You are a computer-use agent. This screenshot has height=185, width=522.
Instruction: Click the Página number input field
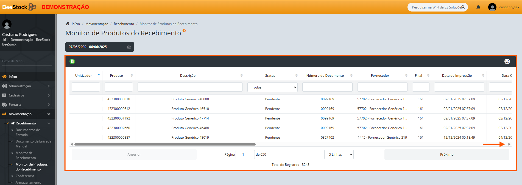tap(245, 155)
